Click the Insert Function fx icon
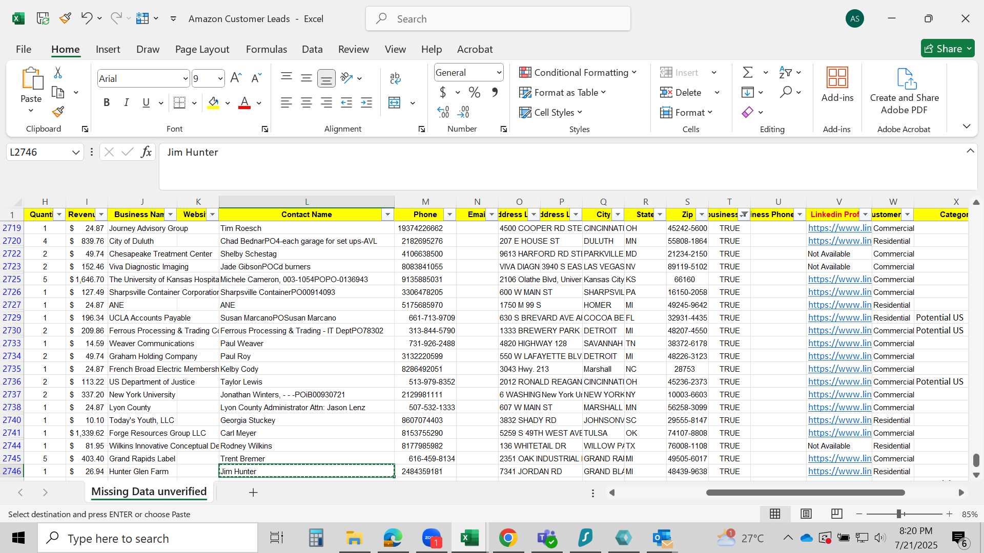The height and width of the screenshot is (553, 984). click(x=147, y=152)
